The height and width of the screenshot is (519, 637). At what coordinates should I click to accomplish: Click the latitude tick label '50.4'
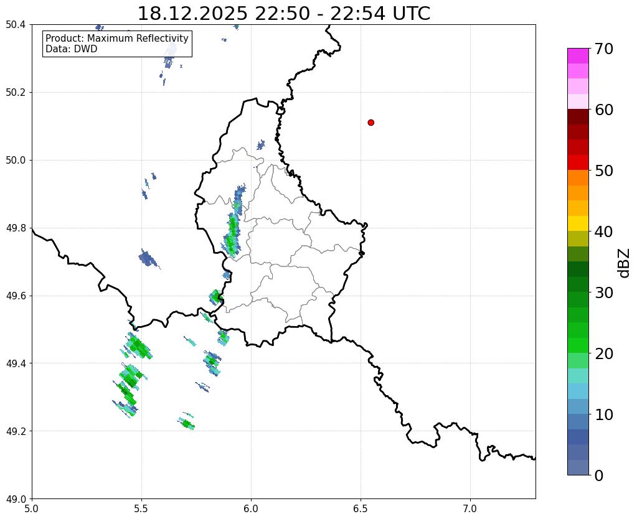pos(16,25)
